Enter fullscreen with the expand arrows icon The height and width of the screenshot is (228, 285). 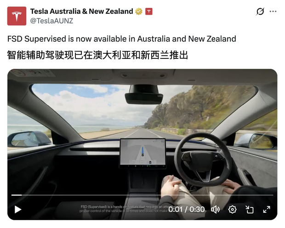267,210
